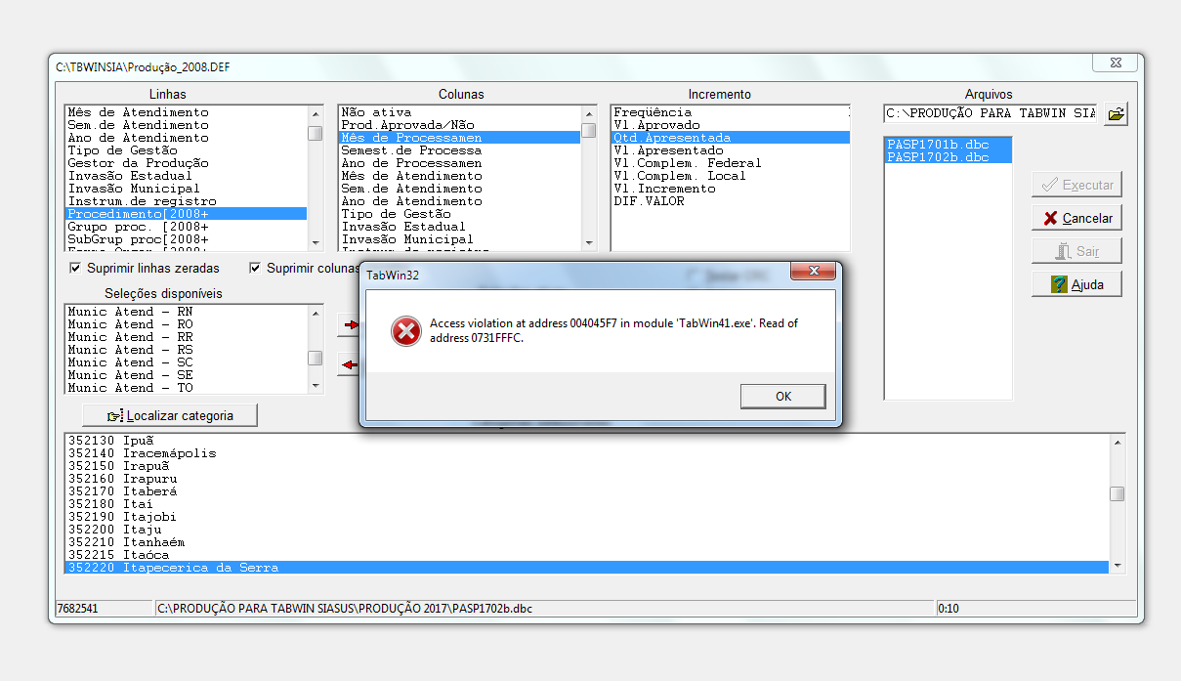Open the Arquivos folder browse icon
Image resolution: width=1181 pixels, height=681 pixels.
click(1116, 114)
